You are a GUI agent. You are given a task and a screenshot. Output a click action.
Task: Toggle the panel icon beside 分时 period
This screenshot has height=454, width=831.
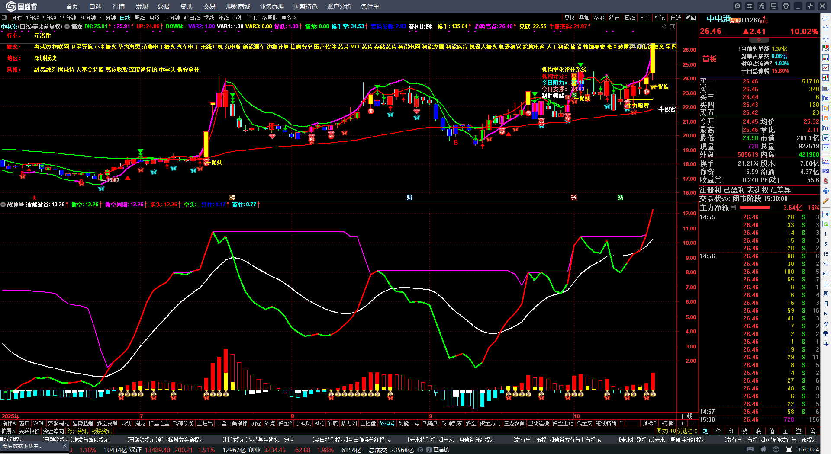pyautogui.click(x=4, y=18)
